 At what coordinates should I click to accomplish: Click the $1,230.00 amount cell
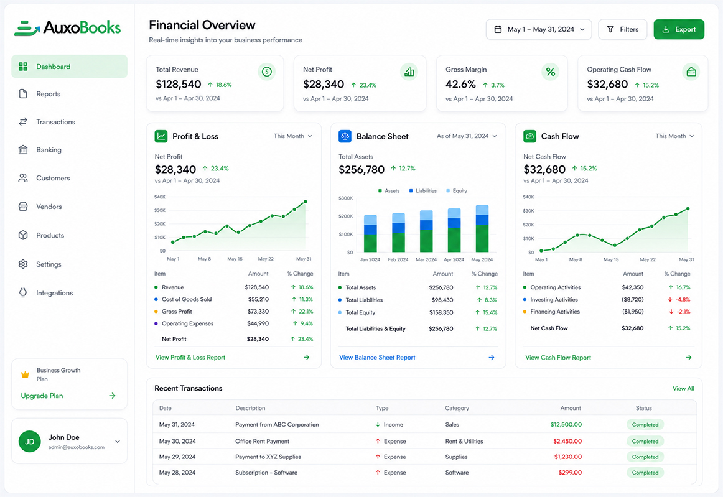click(x=568, y=457)
